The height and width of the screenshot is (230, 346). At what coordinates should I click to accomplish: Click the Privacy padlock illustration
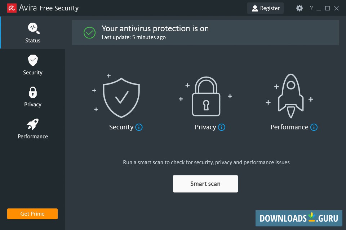[205, 97]
